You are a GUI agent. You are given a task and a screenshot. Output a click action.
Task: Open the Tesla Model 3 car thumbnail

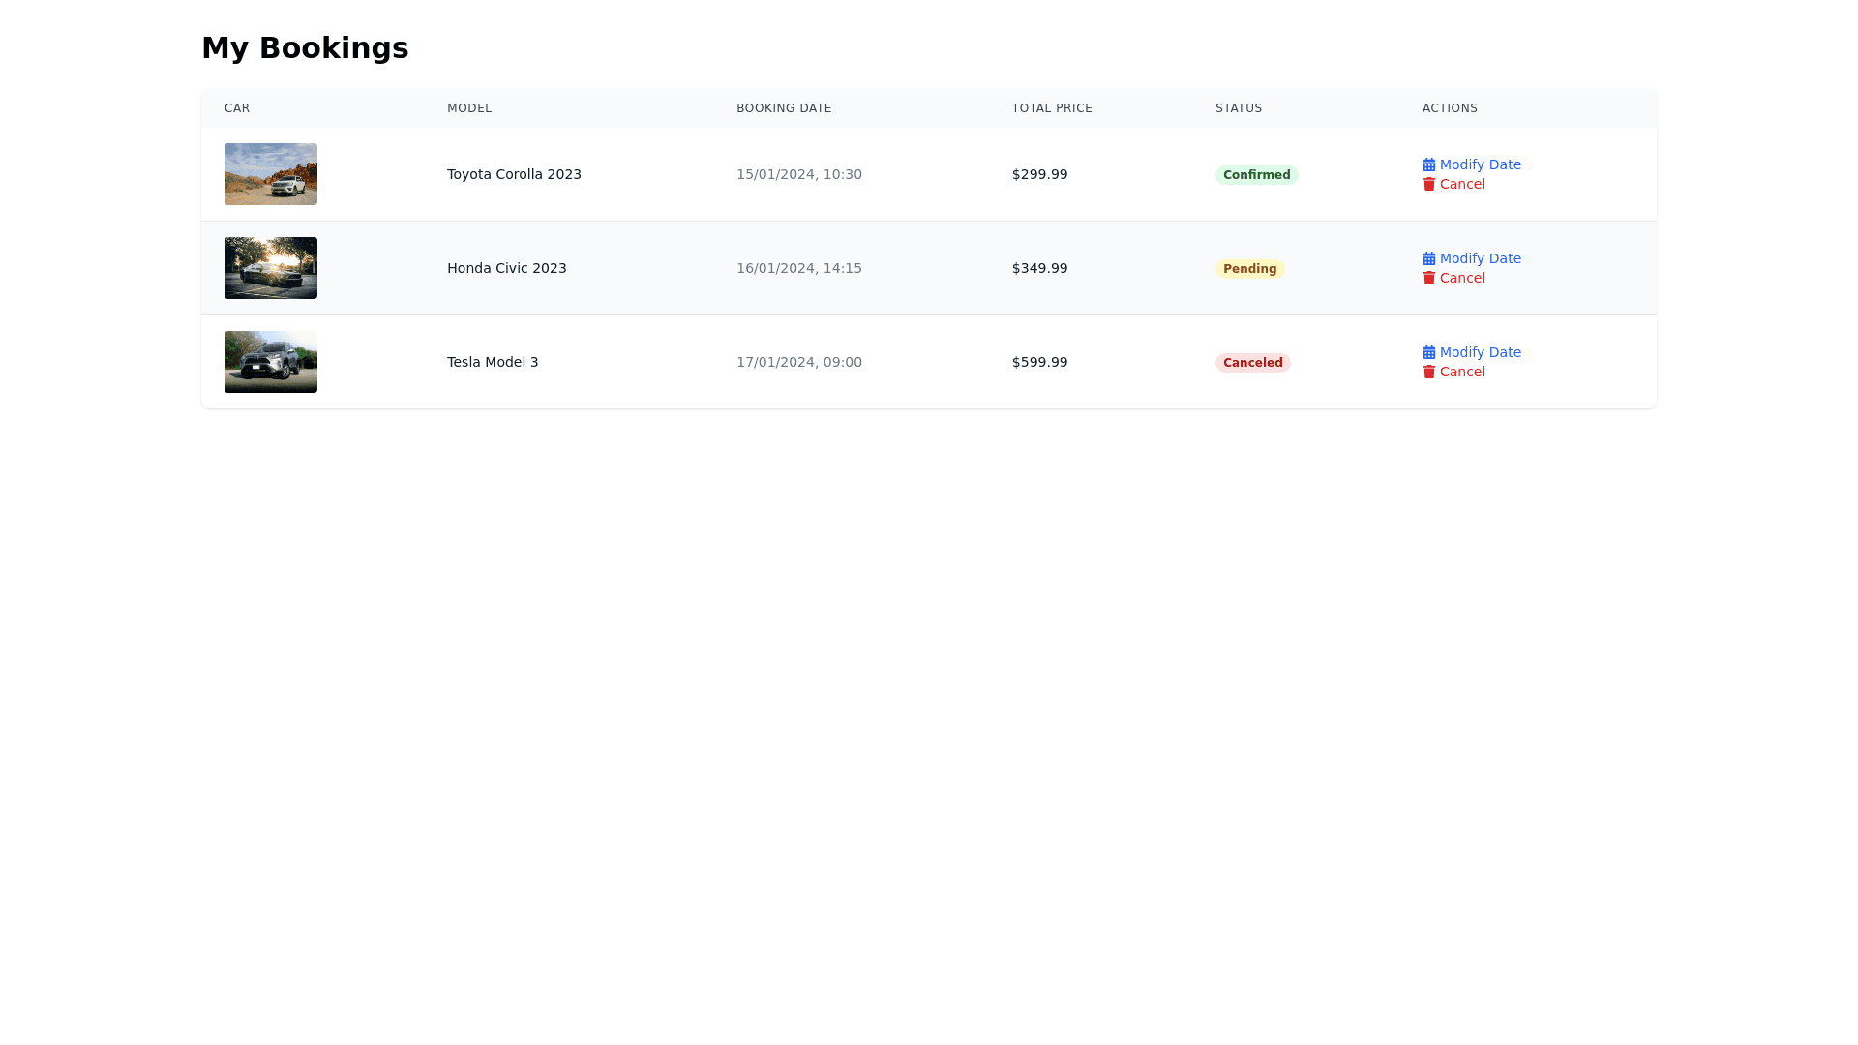(x=271, y=362)
